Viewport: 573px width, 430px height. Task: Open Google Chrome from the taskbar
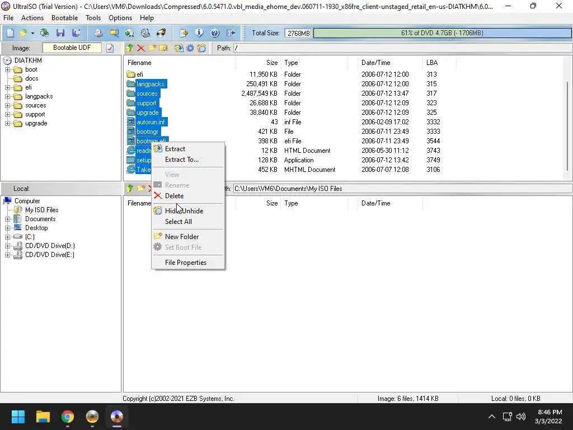tap(68, 417)
